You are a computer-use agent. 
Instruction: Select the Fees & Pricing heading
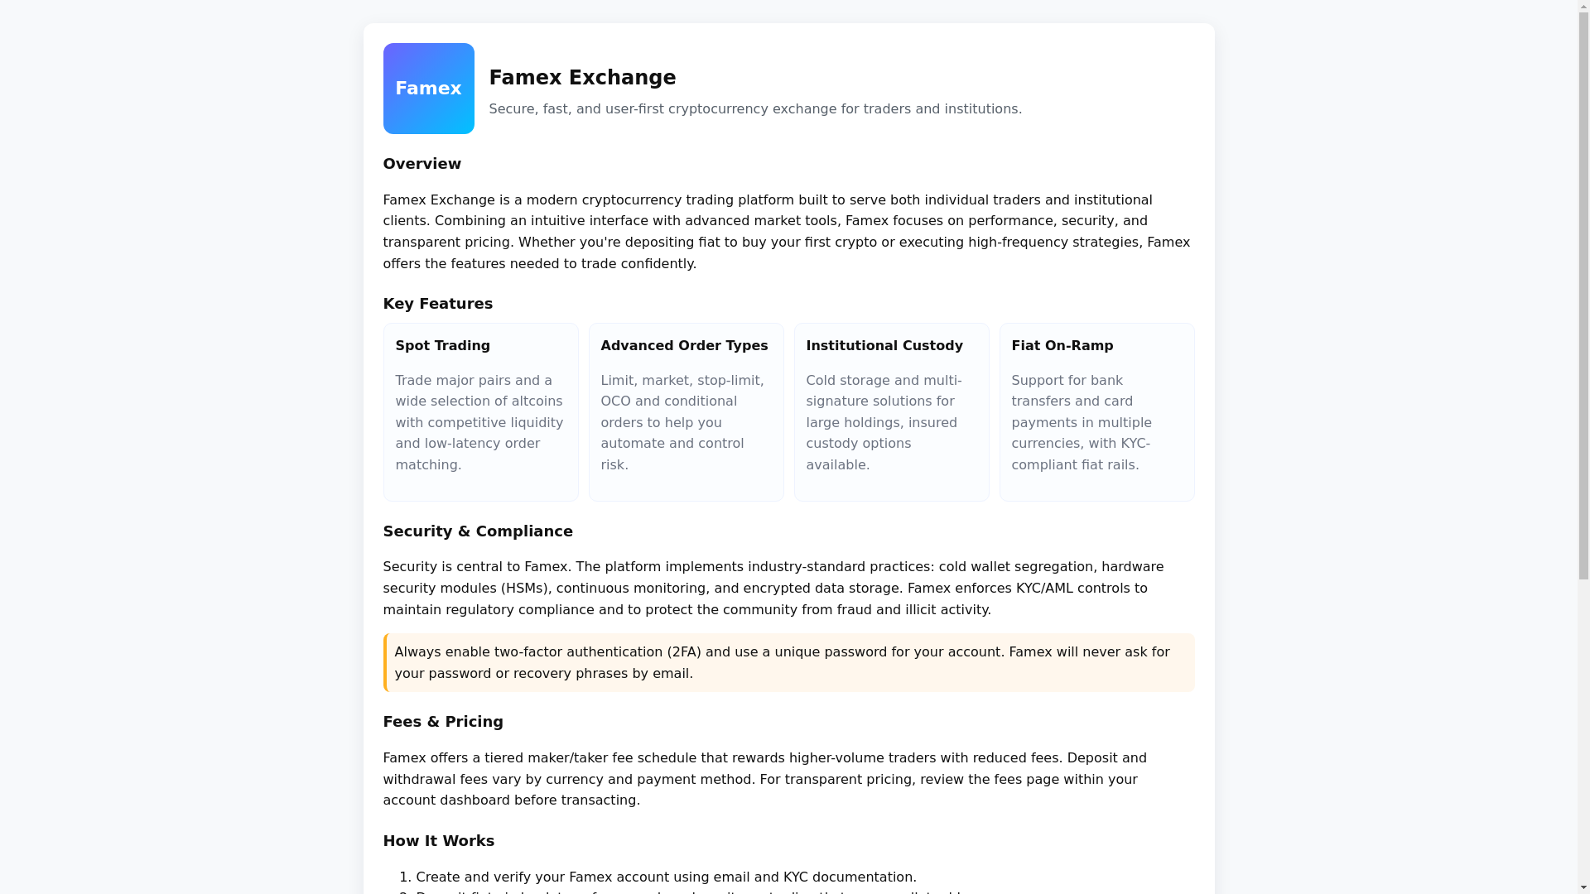(x=442, y=722)
